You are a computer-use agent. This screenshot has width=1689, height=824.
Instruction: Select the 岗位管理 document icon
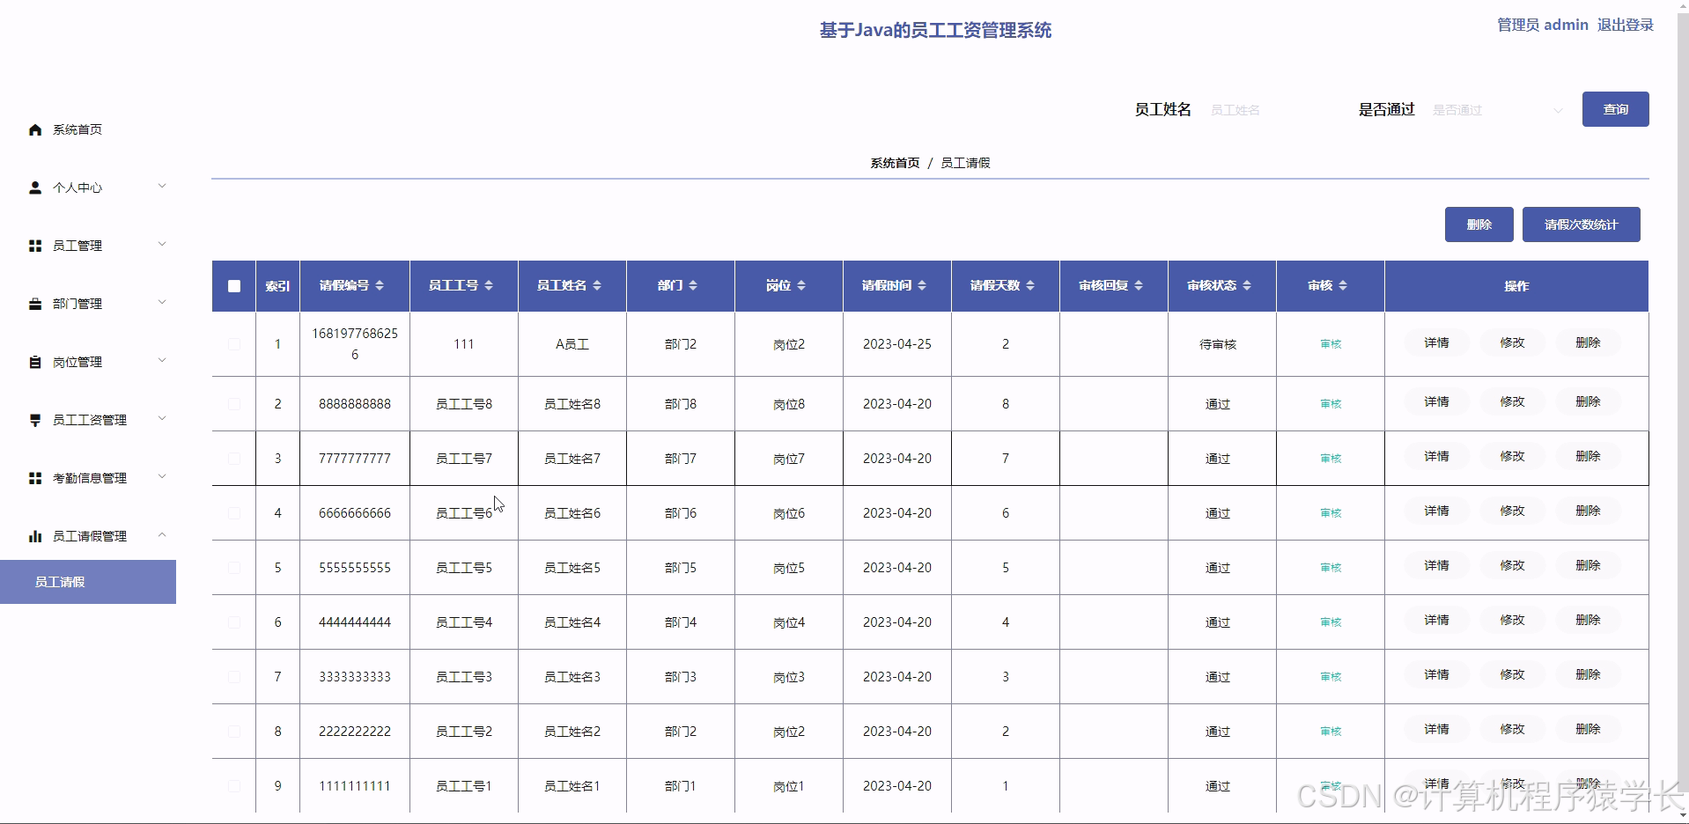35,361
